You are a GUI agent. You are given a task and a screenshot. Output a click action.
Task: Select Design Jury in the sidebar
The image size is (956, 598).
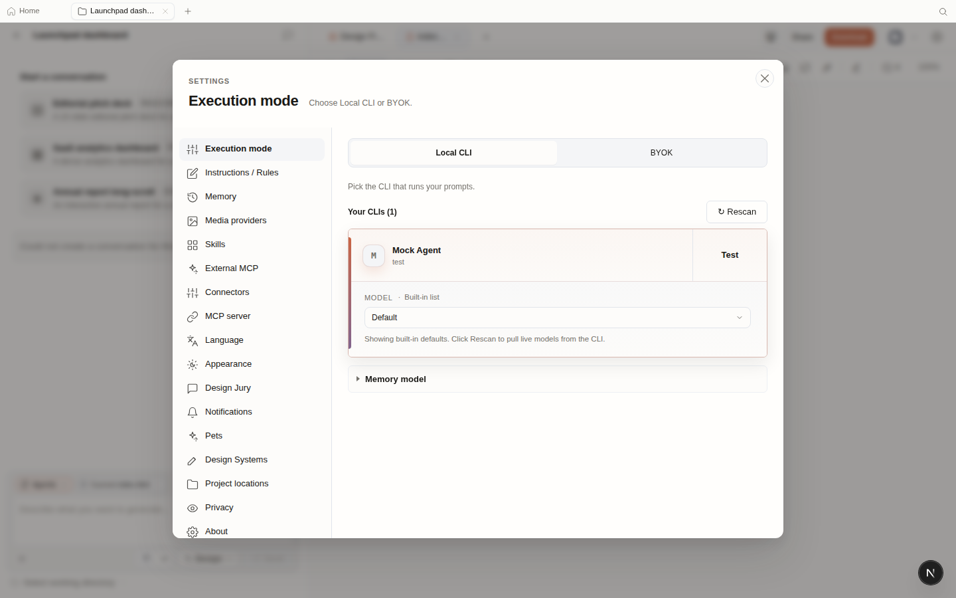click(252, 388)
